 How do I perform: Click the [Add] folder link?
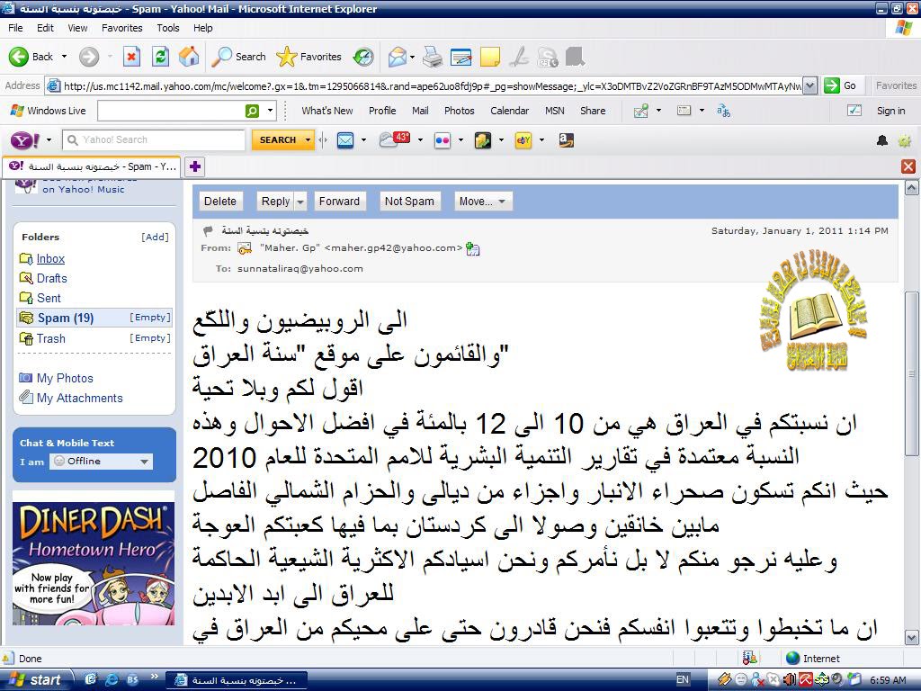[155, 238]
